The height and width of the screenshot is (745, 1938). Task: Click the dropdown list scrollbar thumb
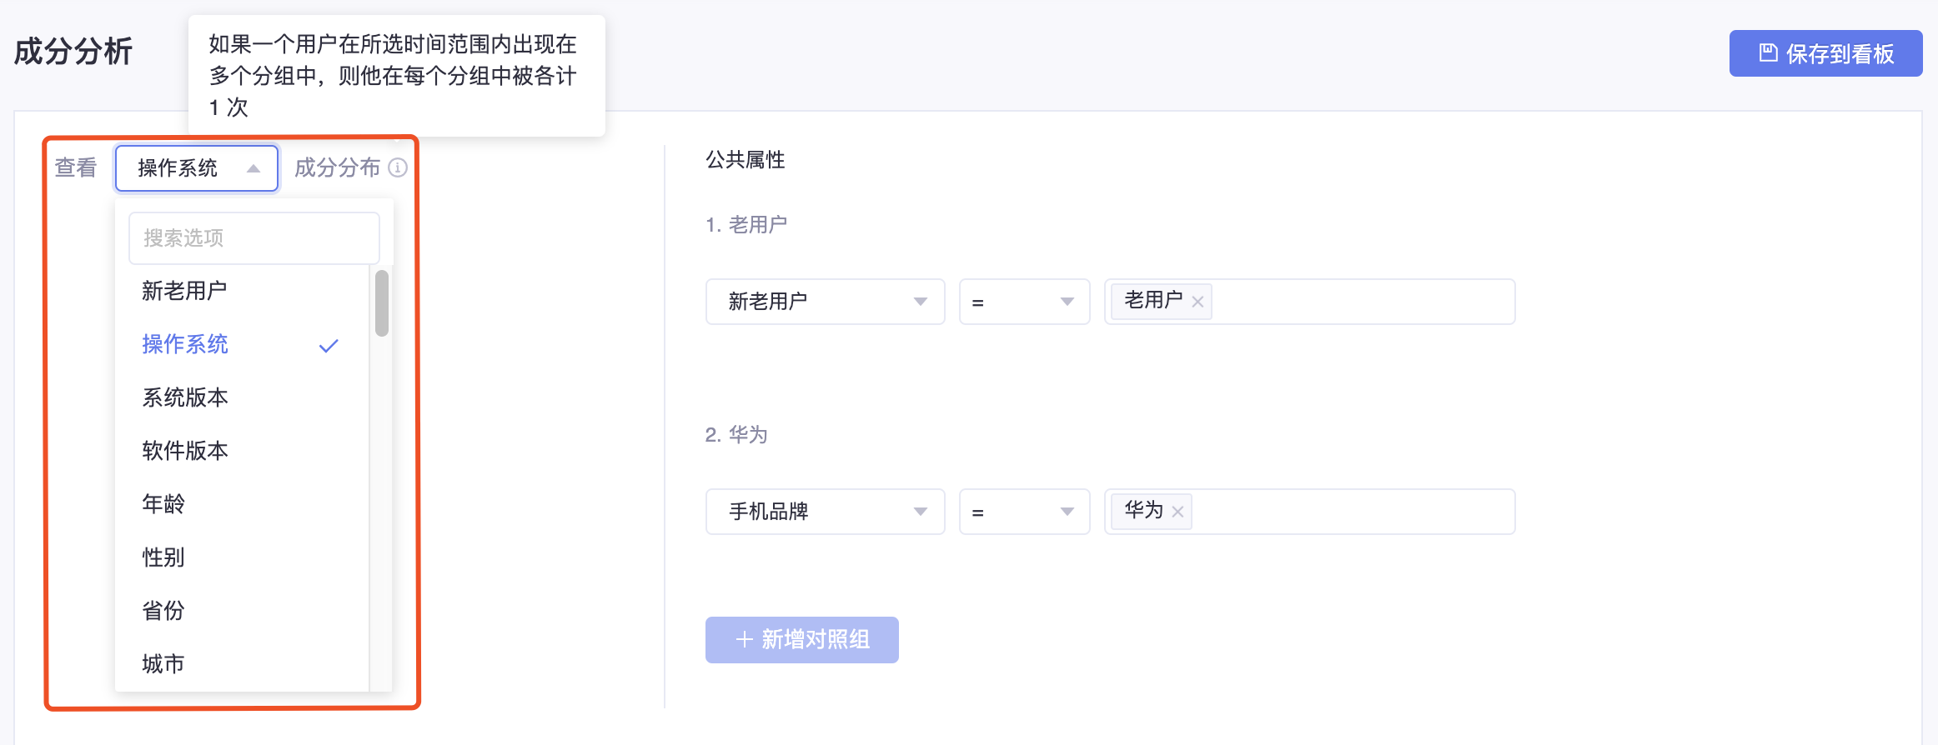[x=382, y=302]
